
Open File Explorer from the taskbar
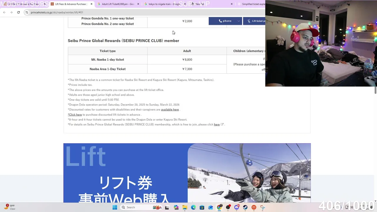[x=185, y=207]
